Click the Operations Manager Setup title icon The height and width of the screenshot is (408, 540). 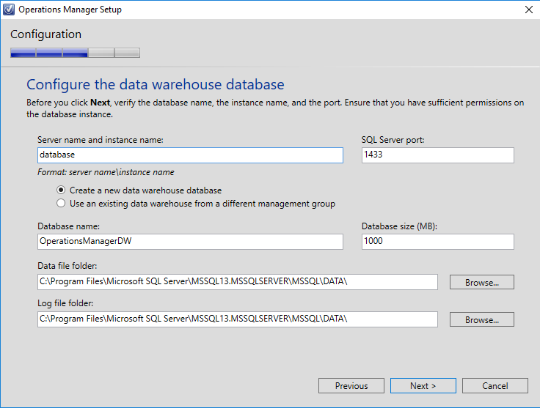[9, 10]
